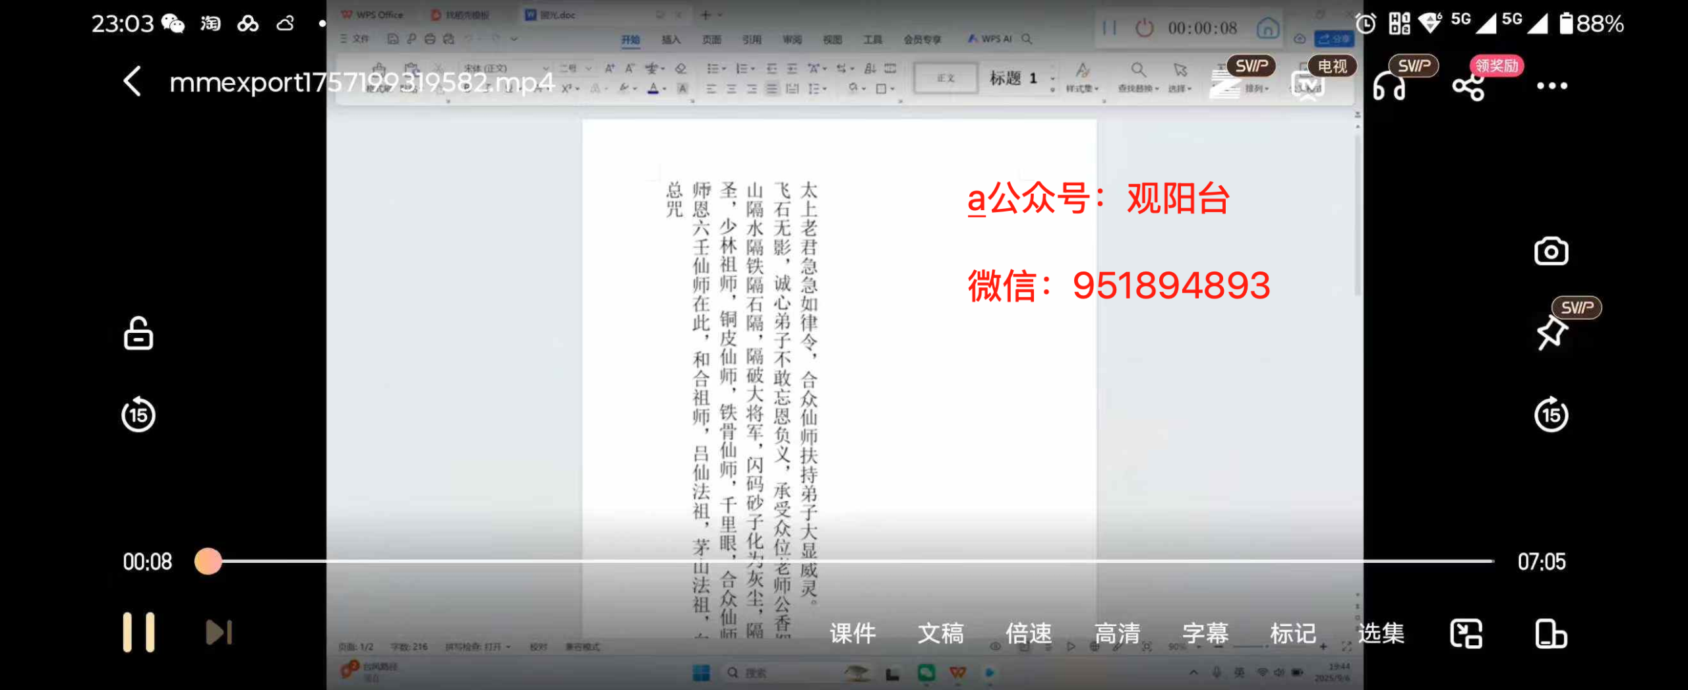The height and width of the screenshot is (690, 1688).
Task: Open the SVIP AI notes icon
Action: click(1226, 84)
